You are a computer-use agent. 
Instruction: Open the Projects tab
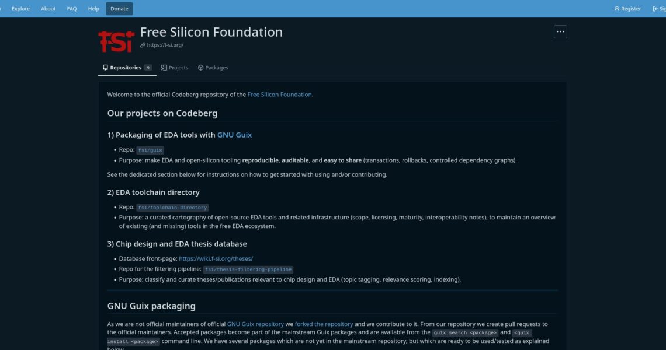tap(178, 67)
